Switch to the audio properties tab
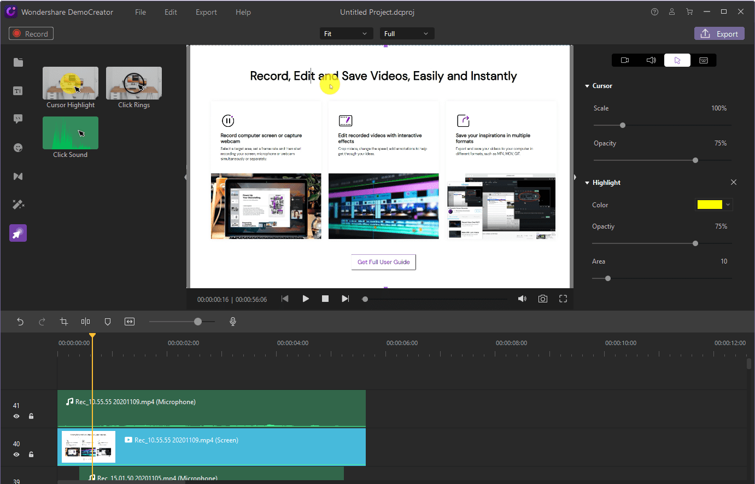The height and width of the screenshot is (484, 755). (651, 60)
